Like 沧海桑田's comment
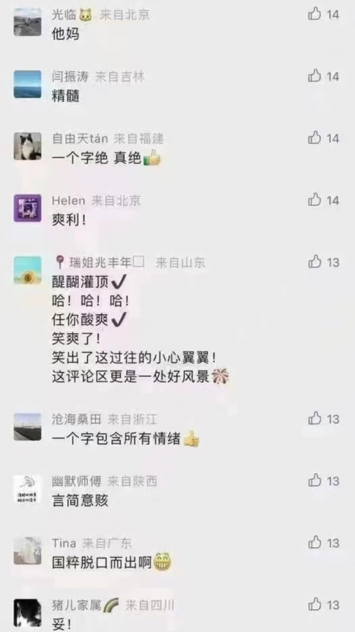355x632 pixels. click(315, 419)
